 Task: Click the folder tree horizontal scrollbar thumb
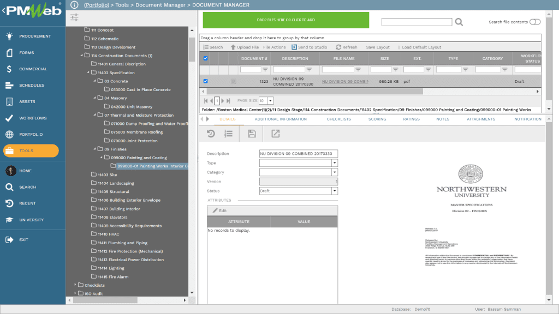[105, 300]
